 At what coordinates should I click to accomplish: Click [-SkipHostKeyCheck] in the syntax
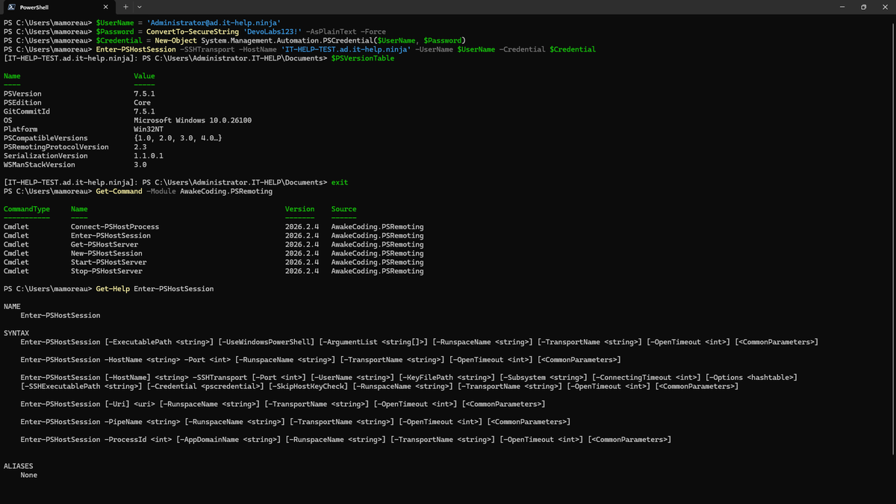click(x=308, y=387)
